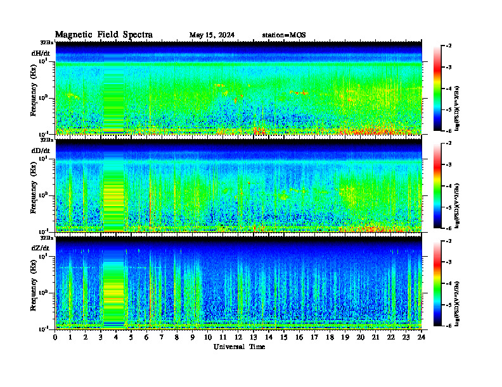Click the color bar beside the dD/dt panel
The height and width of the screenshot is (387, 502).
pos(437,186)
